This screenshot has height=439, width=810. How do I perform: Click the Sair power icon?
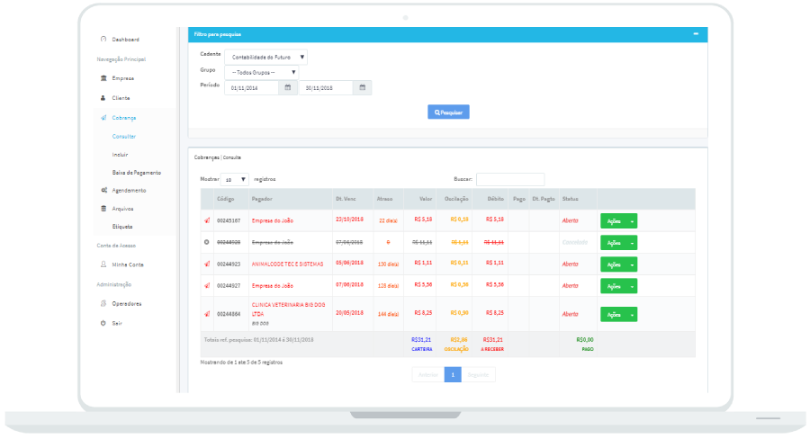click(103, 323)
